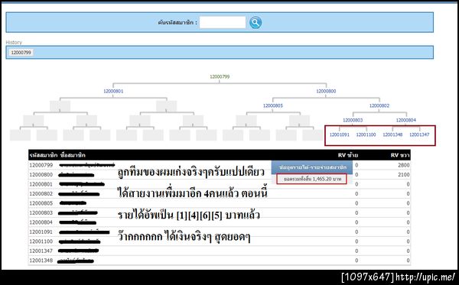Click total amount 1,465.20 baht box

coord(312,179)
